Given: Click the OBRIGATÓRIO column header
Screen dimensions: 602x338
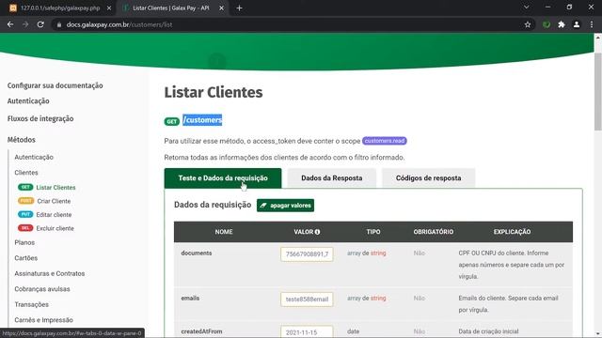Looking at the screenshot, I should [434, 232].
